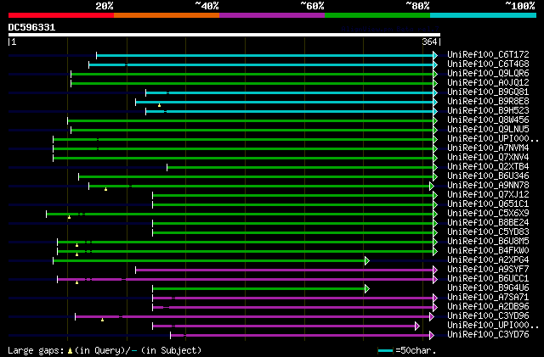Select the UniRef100_Q8W456 label
Screen dimensions: 544x357
(488, 120)
